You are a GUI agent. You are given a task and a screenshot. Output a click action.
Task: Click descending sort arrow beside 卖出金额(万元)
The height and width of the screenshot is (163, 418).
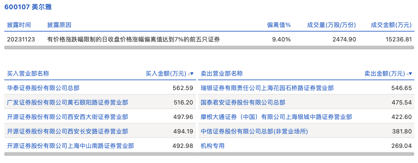point(411,74)
